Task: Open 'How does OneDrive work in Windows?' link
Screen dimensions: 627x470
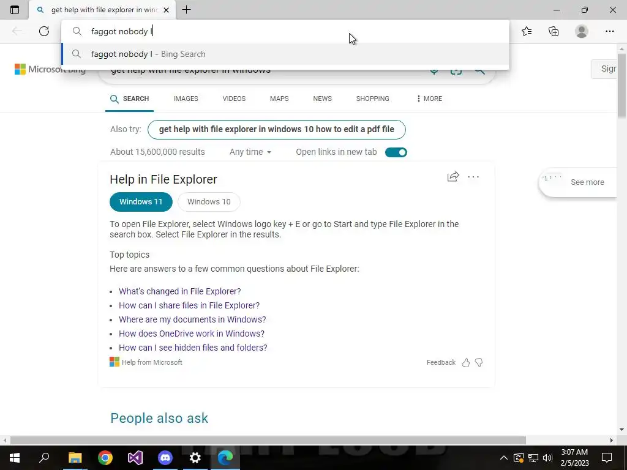Action: (x=192, y=334)
